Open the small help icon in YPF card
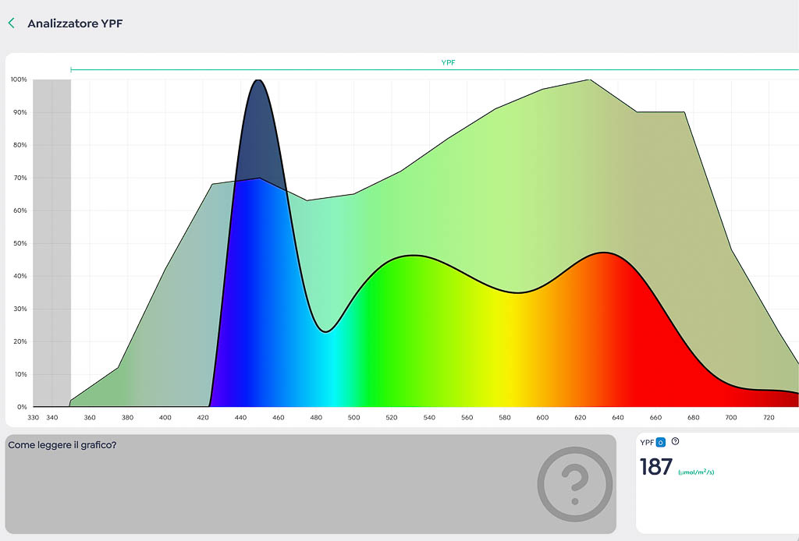Image resolution: width=799 pixels, height=541 pixels. [675, 441]
